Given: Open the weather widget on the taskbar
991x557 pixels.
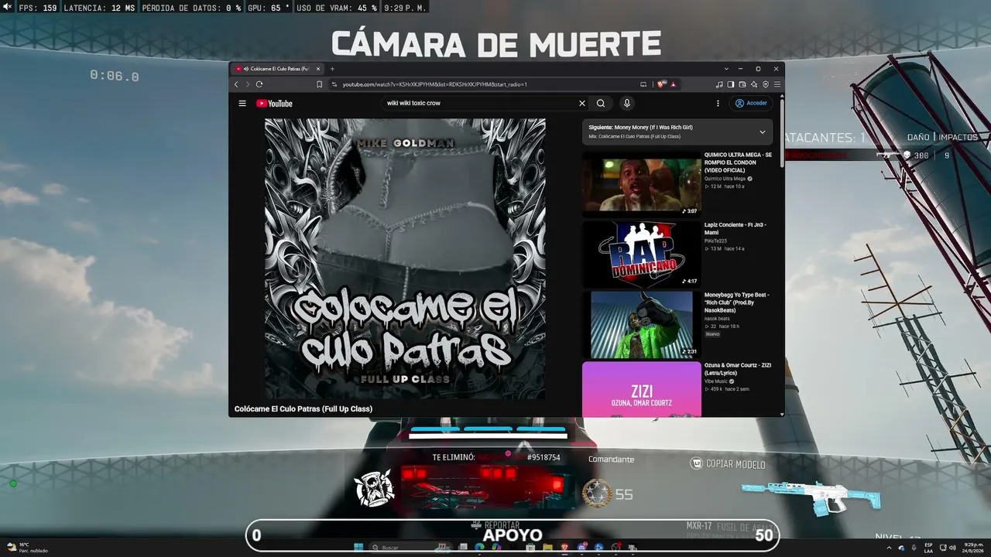Looking at the screenshot, I should coord(28,548).
